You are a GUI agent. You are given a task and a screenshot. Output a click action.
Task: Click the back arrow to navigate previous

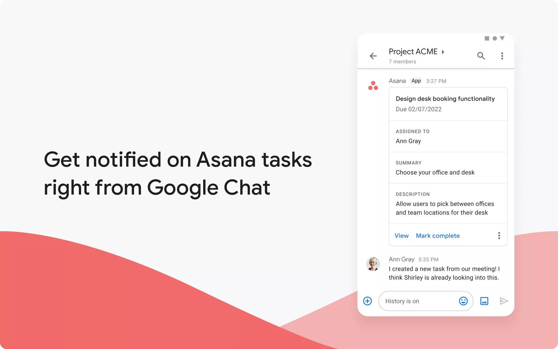point(373,56)
